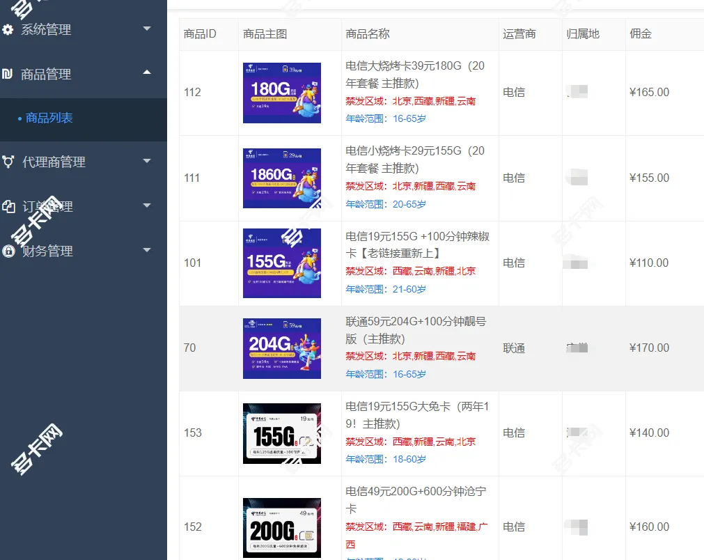Click restricted regions text 西藏,云南,新疆,福建,广西
The height and width of the screenshot is (560, 704).
pos(416,536)
